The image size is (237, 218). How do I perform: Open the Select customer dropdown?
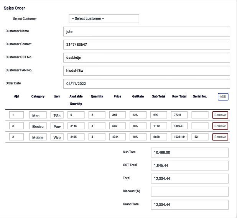pyautogui.click(x=104, y=18)
